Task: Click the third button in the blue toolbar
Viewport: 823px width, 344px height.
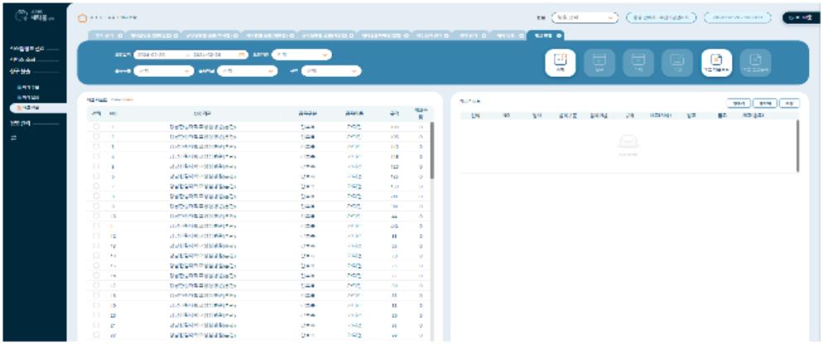Action: (x=638, y=63)
